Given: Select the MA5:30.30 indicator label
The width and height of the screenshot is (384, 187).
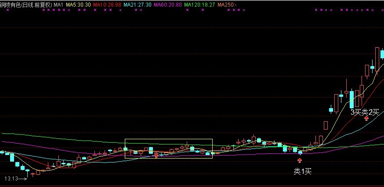Looking at the screenshot, I should coord(79,4).
